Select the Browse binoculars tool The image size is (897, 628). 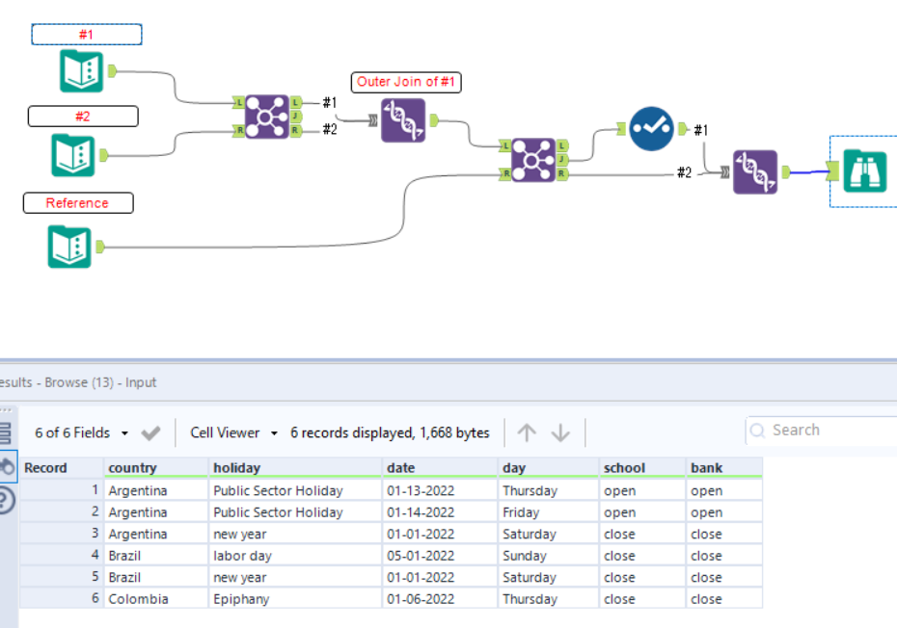click(x=865, y=170)
